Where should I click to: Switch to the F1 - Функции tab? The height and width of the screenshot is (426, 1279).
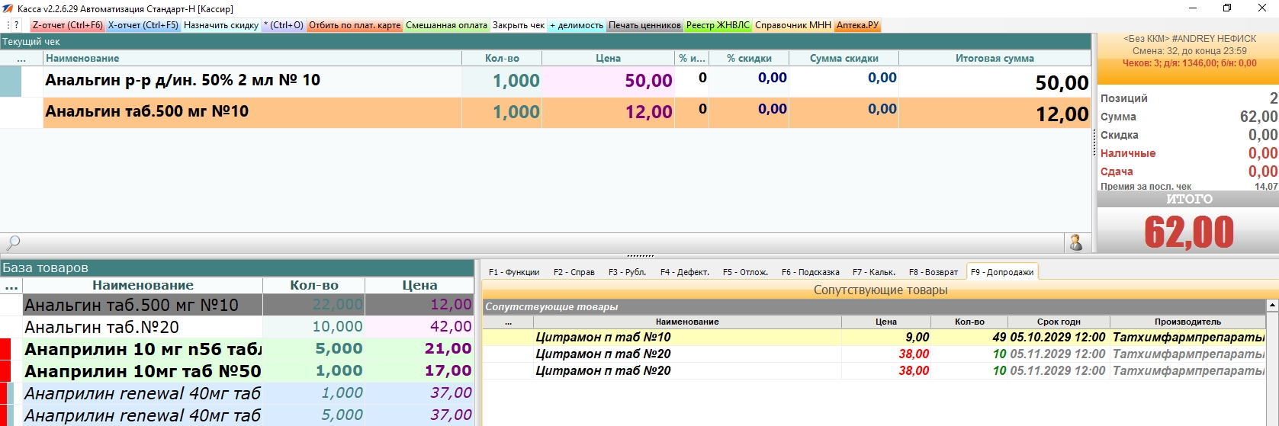514,272
